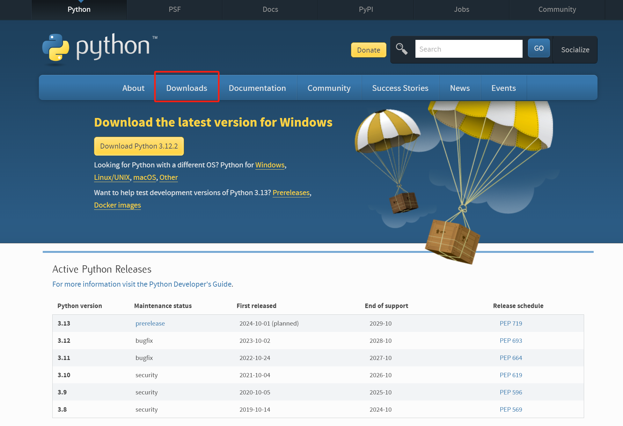Open the Jobs tab in top bar
Screen dimensions: 623x426
pyautogui.click(x=461, y=9)
